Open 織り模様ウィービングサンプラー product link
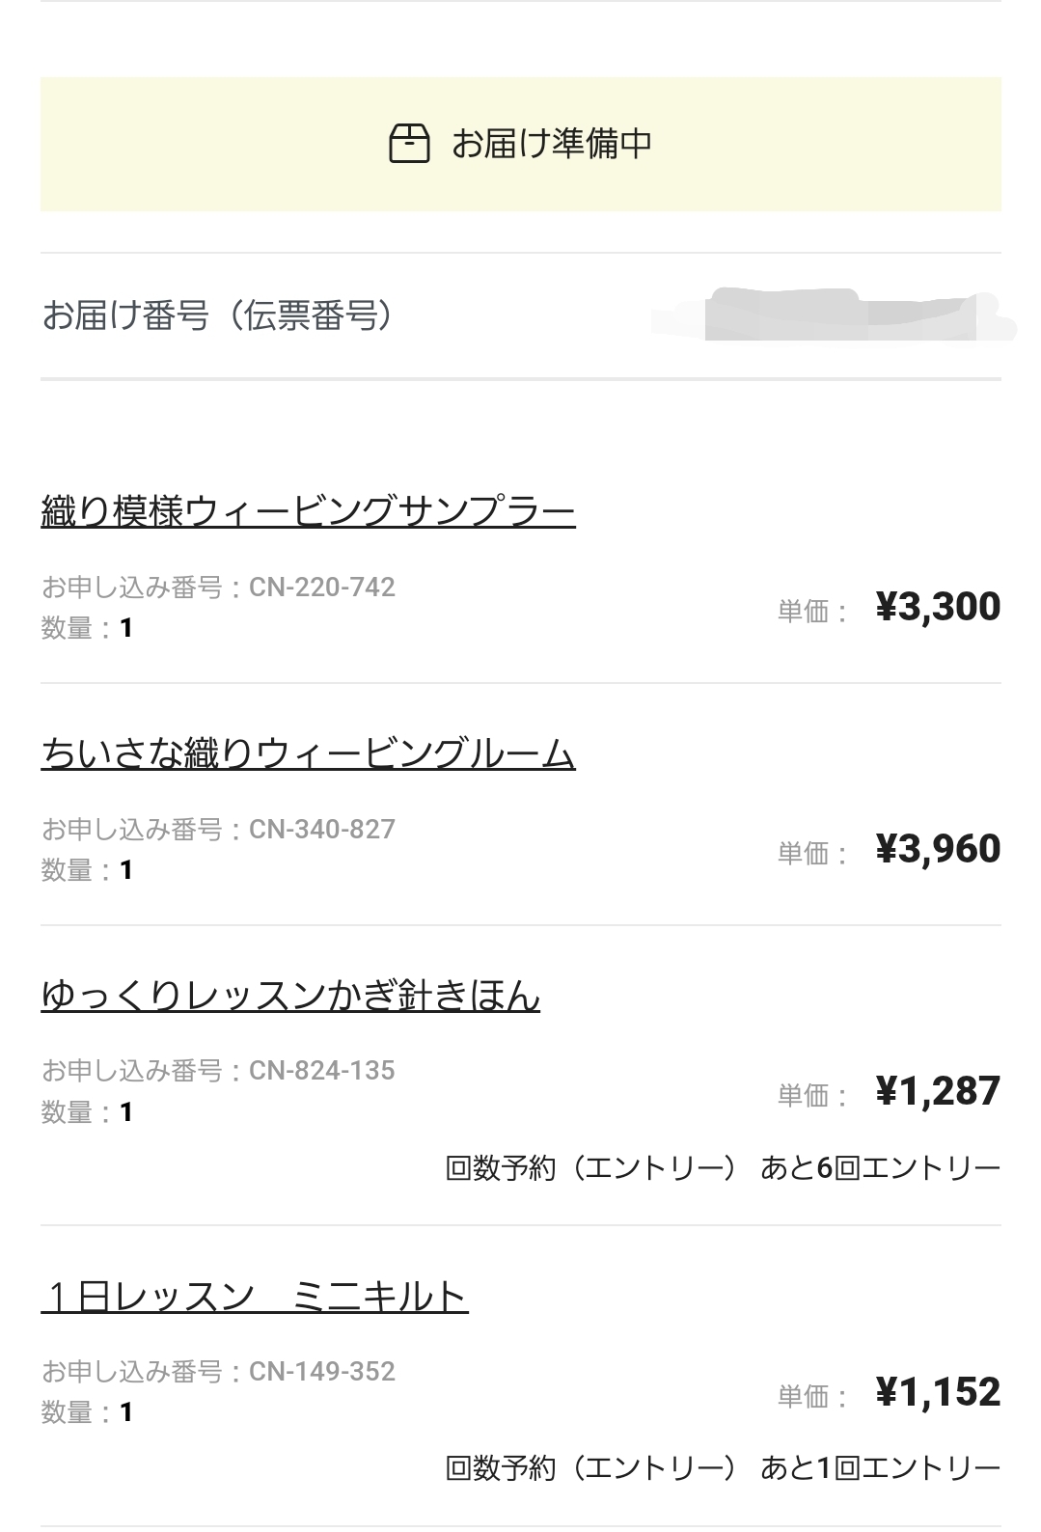This screenshot has width=1041, height=1532. tap(308, 510)
